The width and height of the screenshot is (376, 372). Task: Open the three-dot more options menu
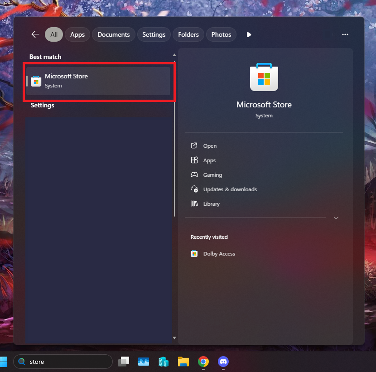click(x=345, y=34)
